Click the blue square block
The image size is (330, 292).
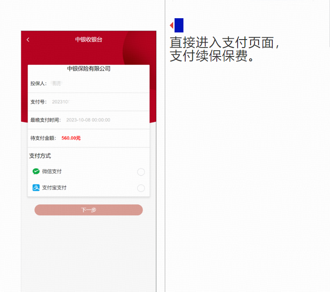point(179,25)
